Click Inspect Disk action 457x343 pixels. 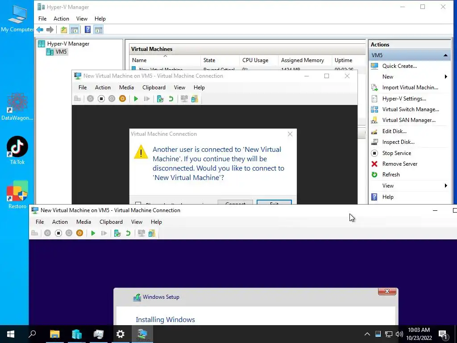(398, 142)
